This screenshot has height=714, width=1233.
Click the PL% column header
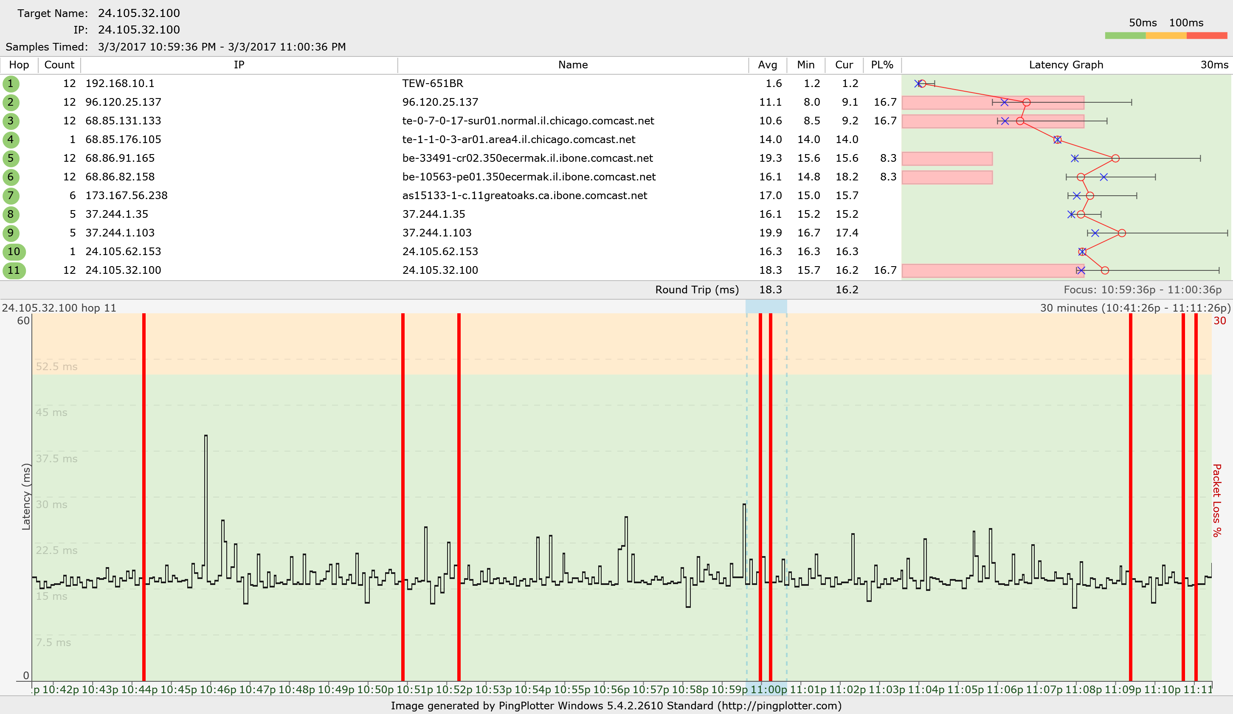[882, 65]
